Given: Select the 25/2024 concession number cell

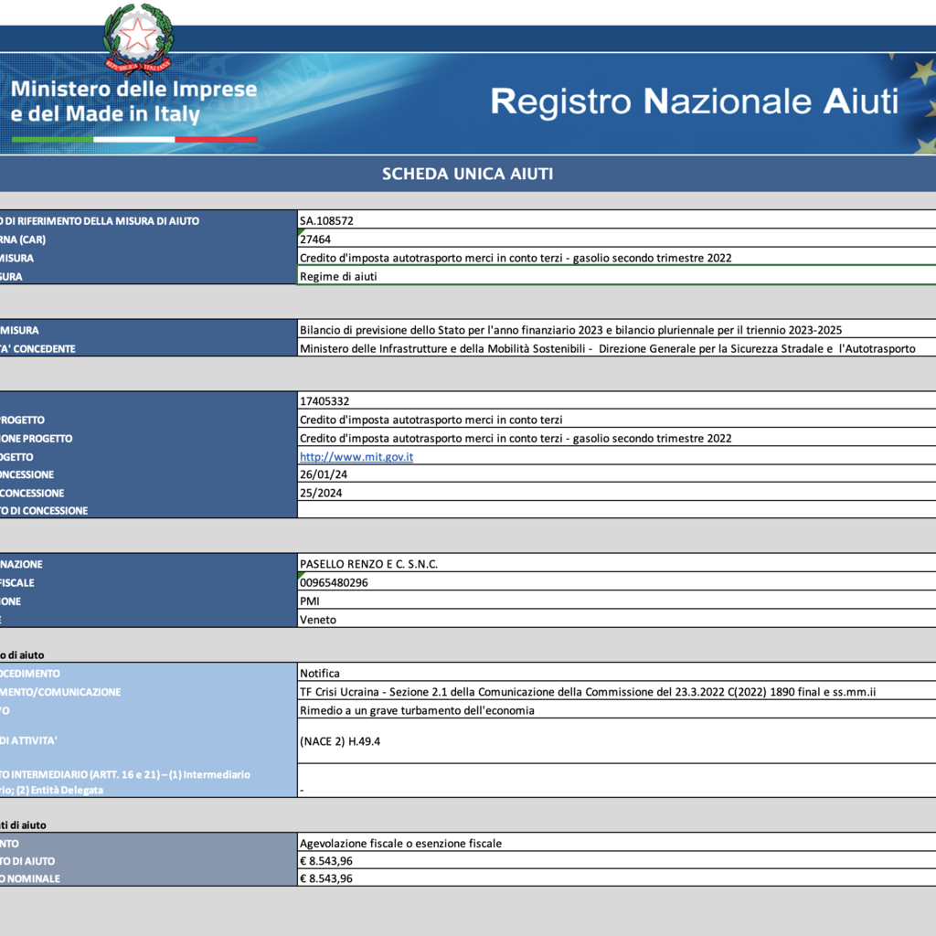Looking at the screenshot, I should pos(616,493).
